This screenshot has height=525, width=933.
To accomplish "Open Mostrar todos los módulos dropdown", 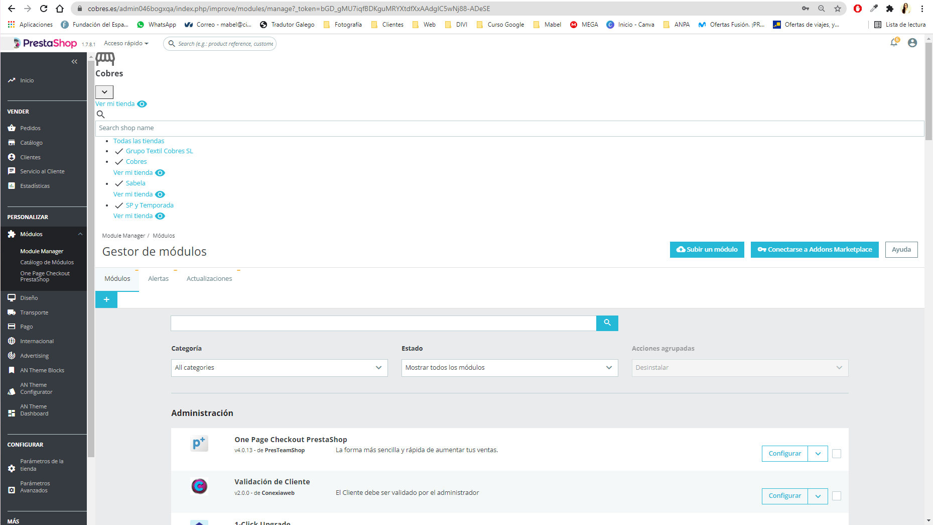I will point(510,368).
